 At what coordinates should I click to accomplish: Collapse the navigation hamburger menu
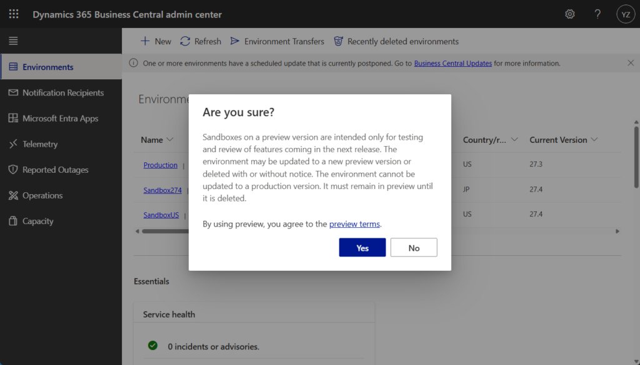click(13, 41)
